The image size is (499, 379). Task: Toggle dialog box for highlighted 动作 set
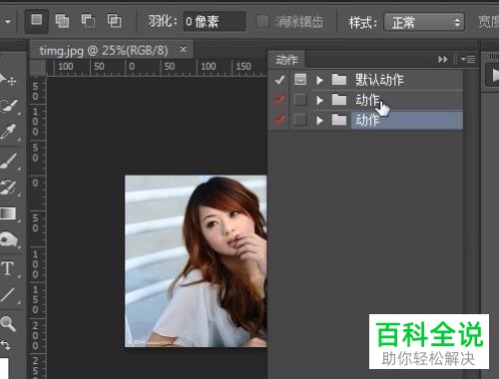click(300, 120)
